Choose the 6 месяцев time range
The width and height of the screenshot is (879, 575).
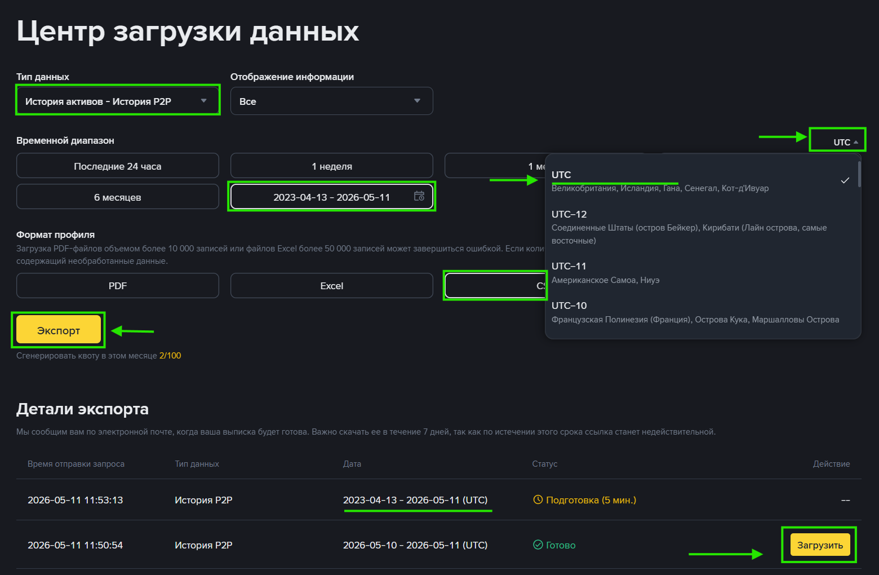[118, 197]
